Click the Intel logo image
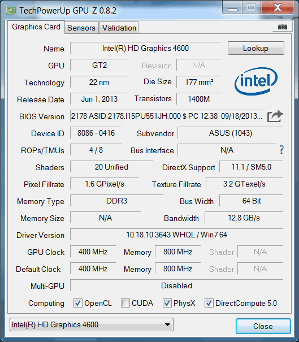The width and height of the screenshot is (299, 342). pyautogui.click(x=256, y=81)
